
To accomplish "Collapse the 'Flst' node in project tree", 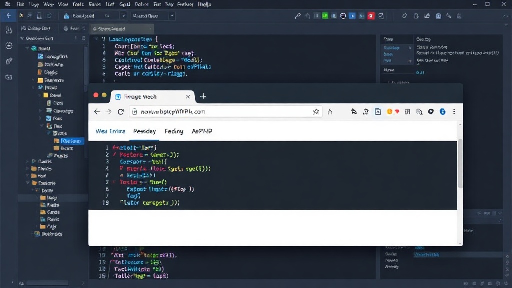I will (42, 126).
